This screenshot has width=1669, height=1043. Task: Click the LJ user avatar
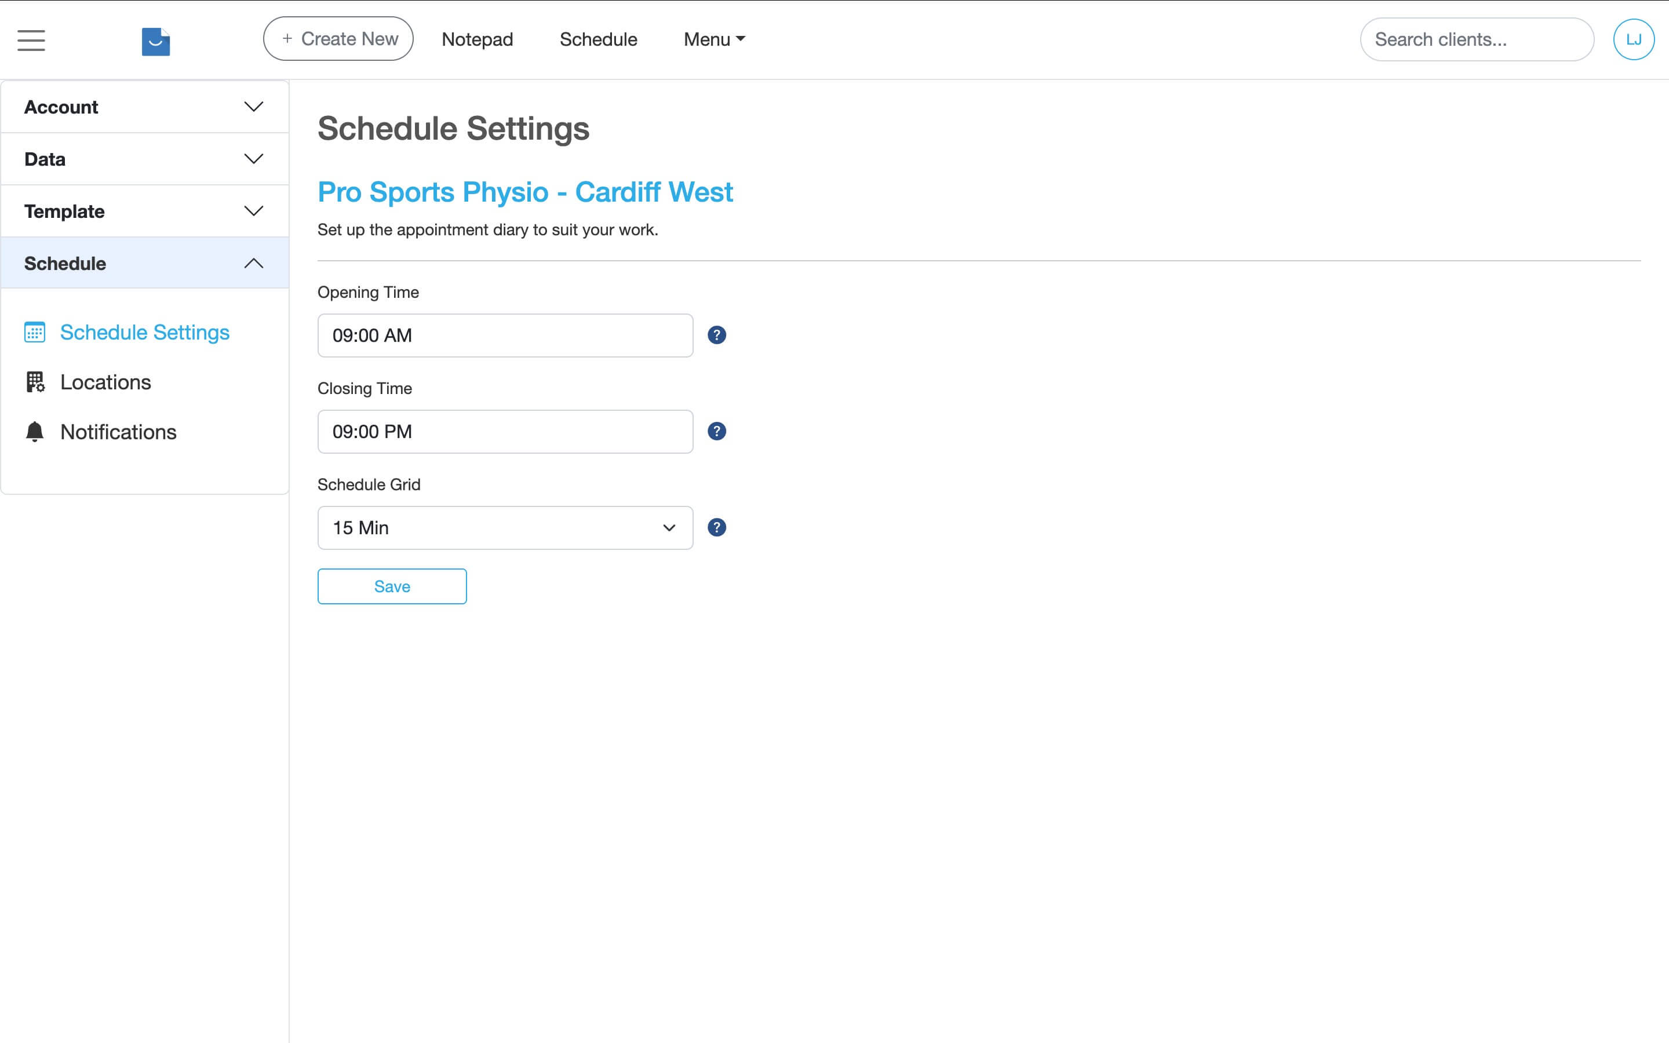coord(1634,39)
